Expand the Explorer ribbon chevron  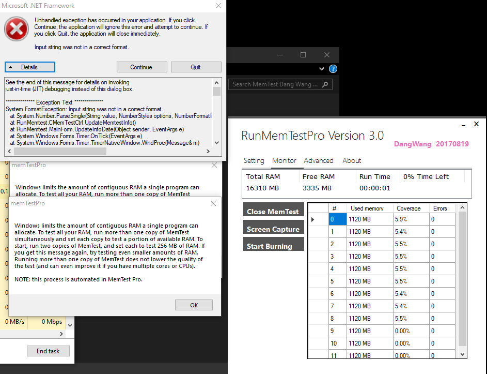(x=321, y=69)
